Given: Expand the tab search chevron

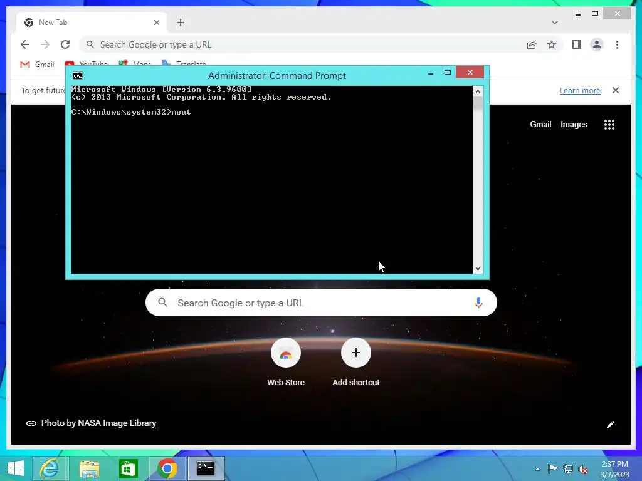Looking at the screenshot, I should coord(554,23).
